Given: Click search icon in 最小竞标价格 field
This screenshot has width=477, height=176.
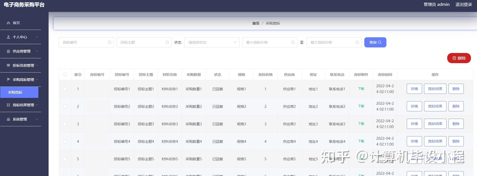Looking at the screenshot, I should click(x=293, y=42).
